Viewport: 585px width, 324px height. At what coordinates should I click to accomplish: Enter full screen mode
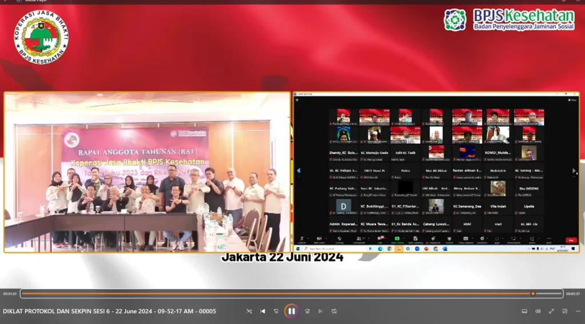coord(551,311)
